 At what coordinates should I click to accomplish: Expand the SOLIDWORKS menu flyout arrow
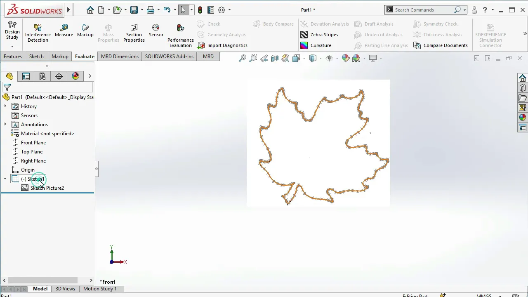68,9
